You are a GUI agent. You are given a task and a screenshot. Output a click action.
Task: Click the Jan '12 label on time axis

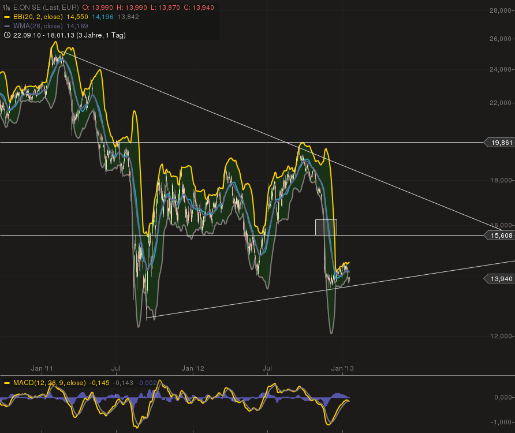click(x=193, y=368)
